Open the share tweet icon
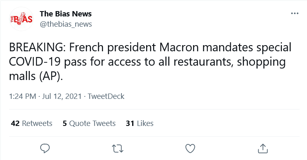The width and height of the screenshot is (307, 160). (263, 149)
